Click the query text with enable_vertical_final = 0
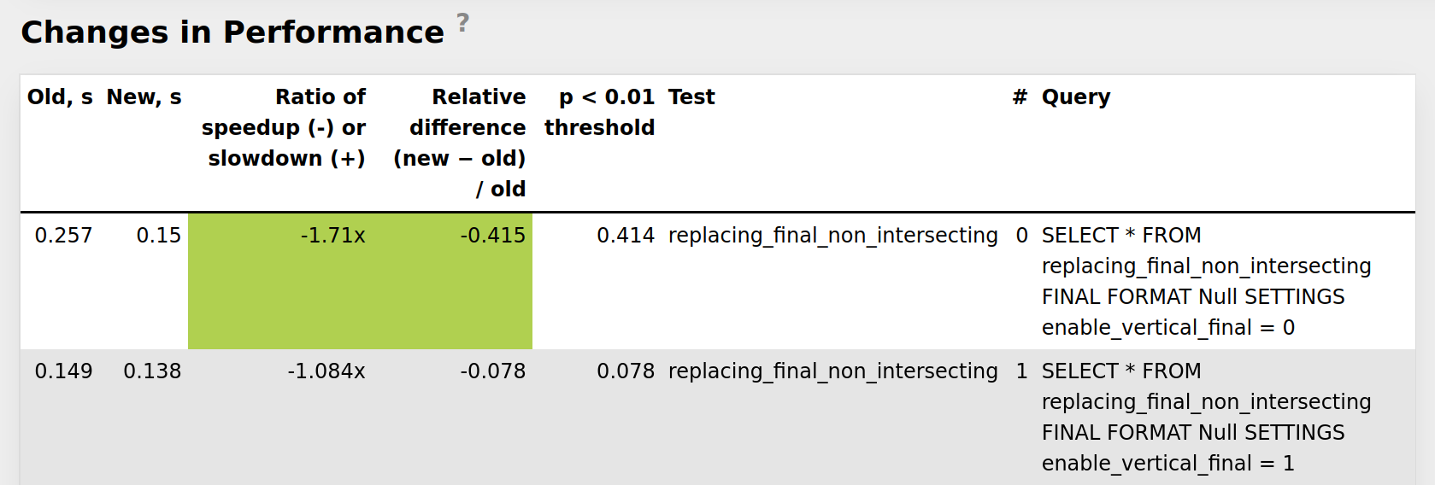Screen dimensions: 1435x485 tap(1206, 282)
